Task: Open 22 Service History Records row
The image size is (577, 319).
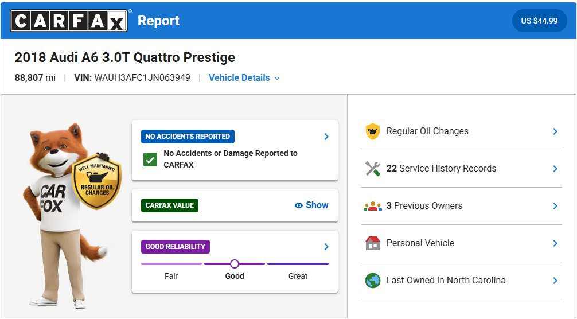Action: tap(462, 169)
